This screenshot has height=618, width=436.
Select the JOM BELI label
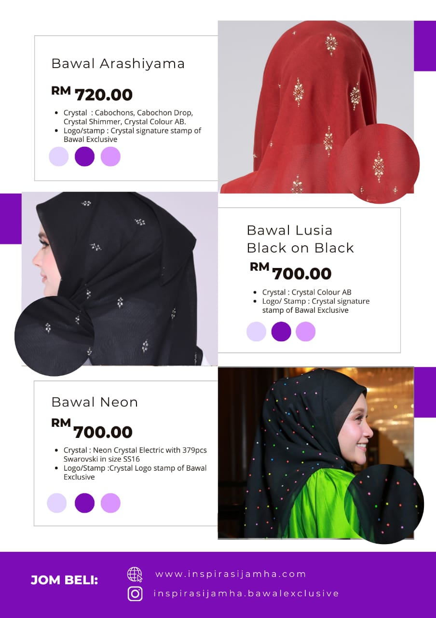(64, 580)
